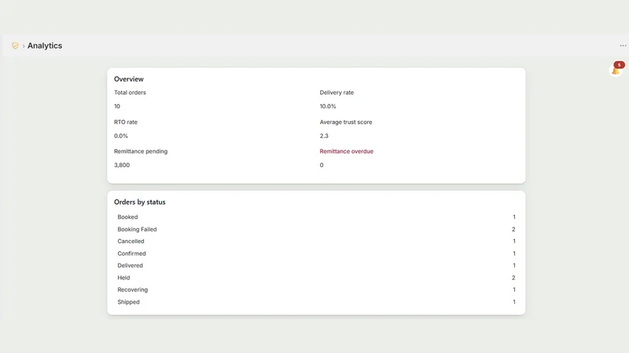Click the Orders by status heading
This screenshot has height=353, width=629.
(140, 202)
